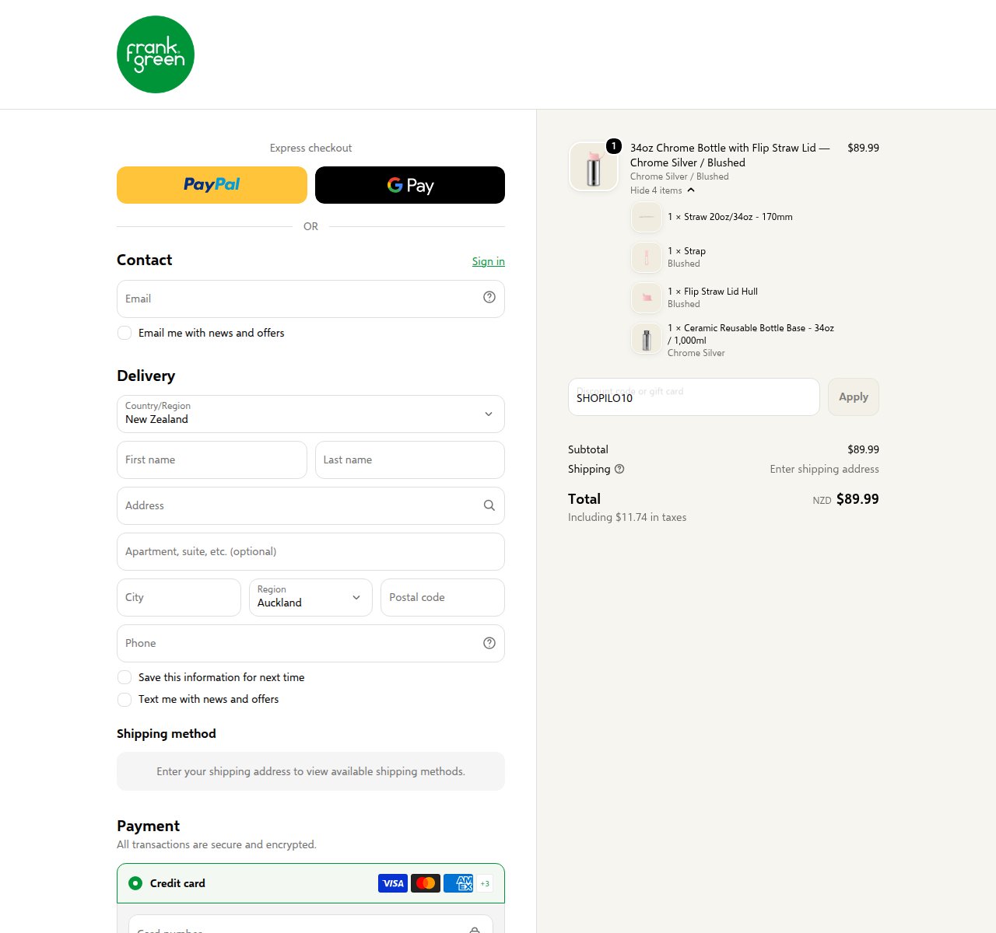This screenshot has height=933, width=996.
Task: Select the Credit card payment option
Action: 135,883
